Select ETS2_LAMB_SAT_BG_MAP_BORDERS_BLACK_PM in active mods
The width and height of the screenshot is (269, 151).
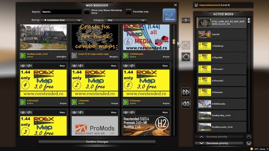(222, 23)
